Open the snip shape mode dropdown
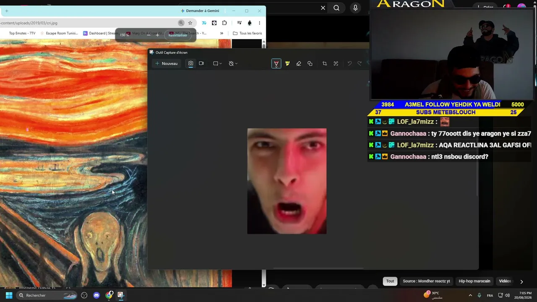This screenshot has height=302, width=537. pyautogui.click(x=217, y=63)
